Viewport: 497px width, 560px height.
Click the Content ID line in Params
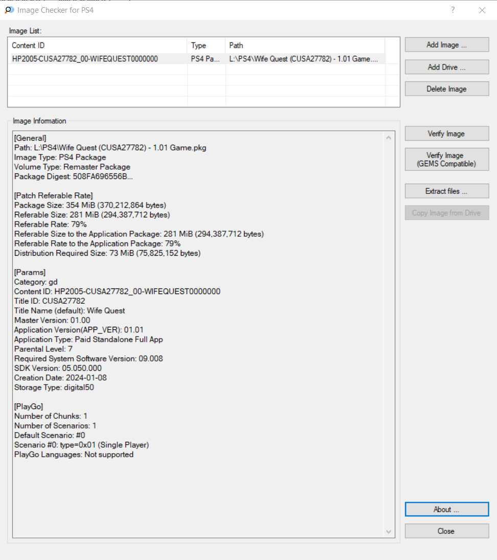click(117, 292)
